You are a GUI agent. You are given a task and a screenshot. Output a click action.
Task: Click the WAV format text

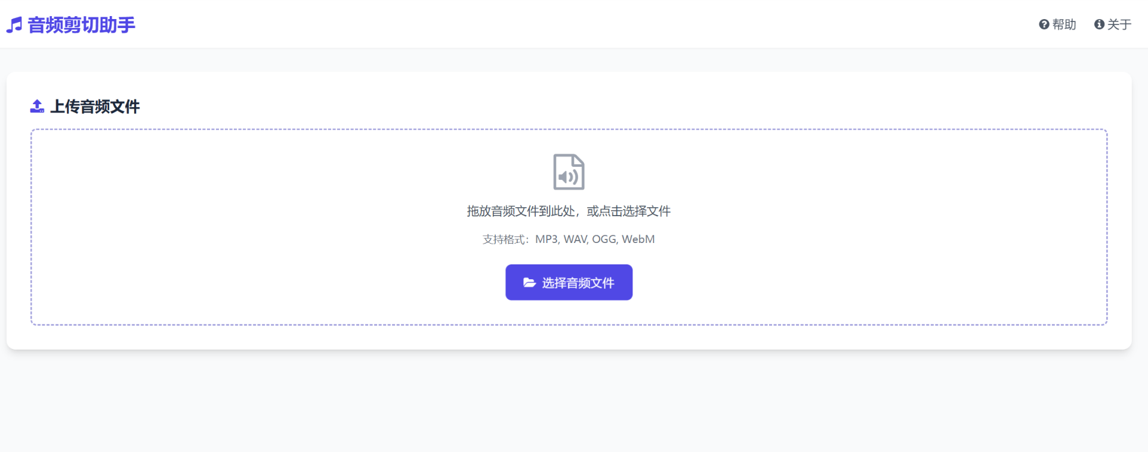pyautogui.click(x=575, y=239)
